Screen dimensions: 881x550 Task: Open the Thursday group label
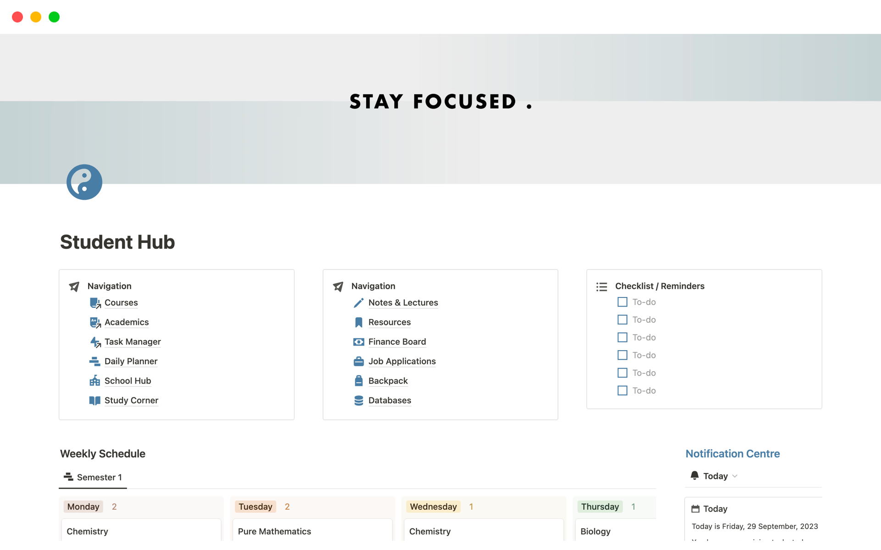click(x=600, y=506)
